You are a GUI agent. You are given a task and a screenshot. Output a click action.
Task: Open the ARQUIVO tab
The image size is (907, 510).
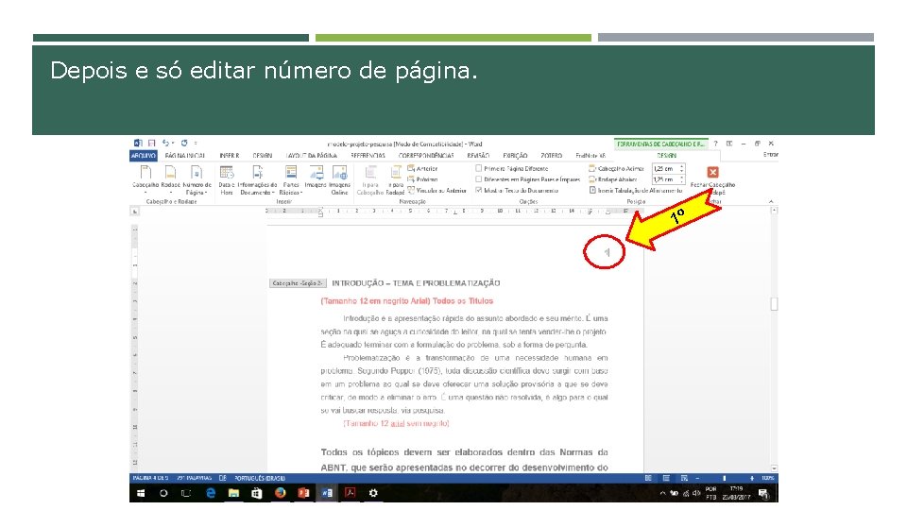(x=144, y=156)
